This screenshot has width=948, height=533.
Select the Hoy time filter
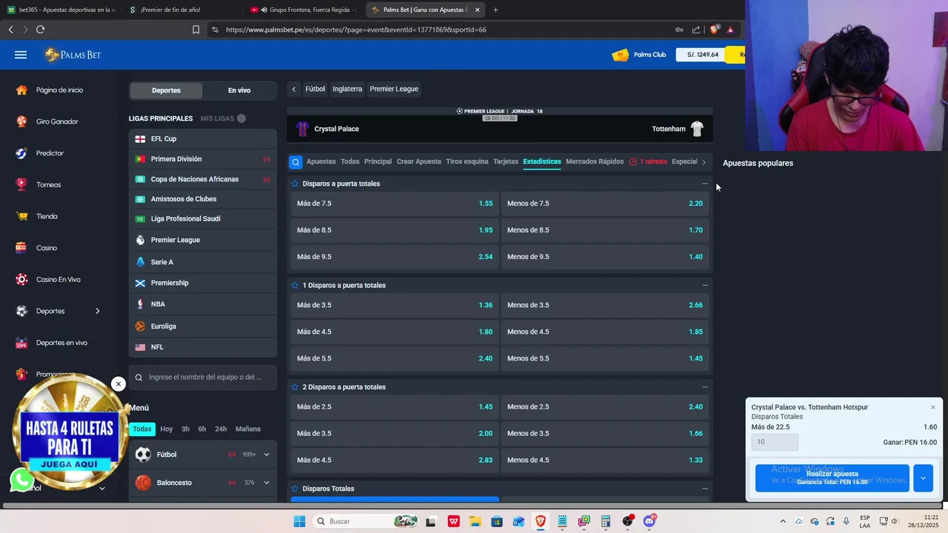167,429
